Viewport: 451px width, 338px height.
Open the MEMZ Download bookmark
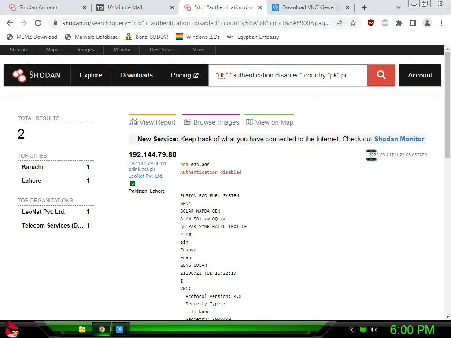(32, 37)
